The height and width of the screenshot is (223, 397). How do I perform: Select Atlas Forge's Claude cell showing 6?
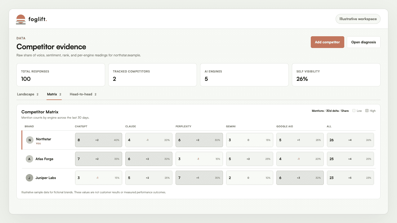pos(149,159)
